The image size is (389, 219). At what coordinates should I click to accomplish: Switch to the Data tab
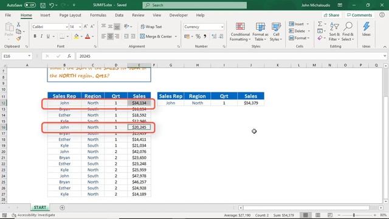point(119,15)
